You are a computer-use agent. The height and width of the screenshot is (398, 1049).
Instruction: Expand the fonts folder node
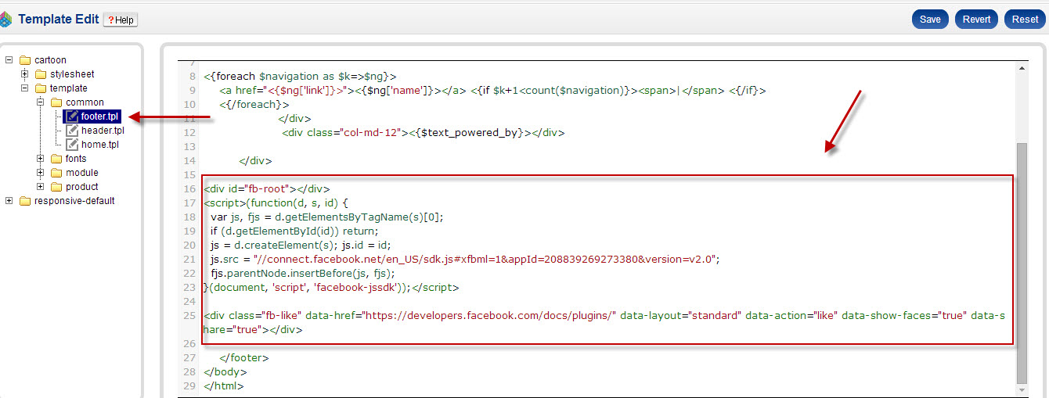click(41, 159)
